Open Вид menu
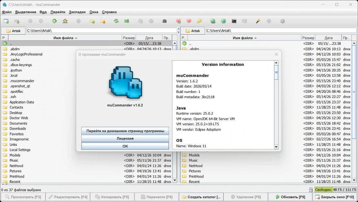Viewport: 358px width, 202px height. (x=43, y=12)
